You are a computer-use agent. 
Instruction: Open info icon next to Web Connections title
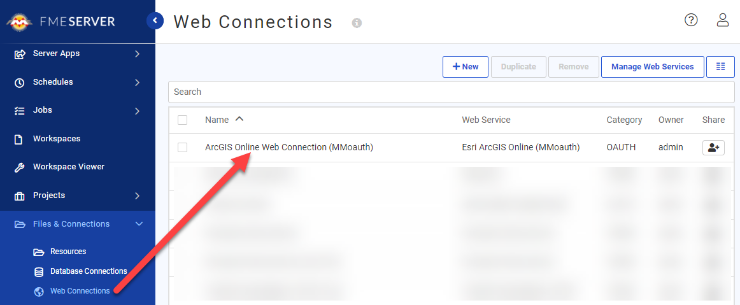click(x=357, y=23)
